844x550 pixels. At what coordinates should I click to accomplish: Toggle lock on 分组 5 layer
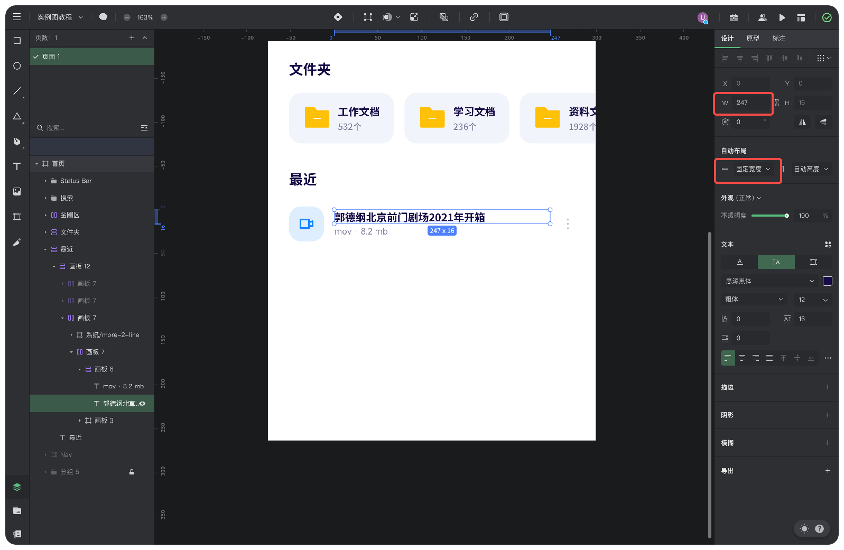[x=132, y=472]
